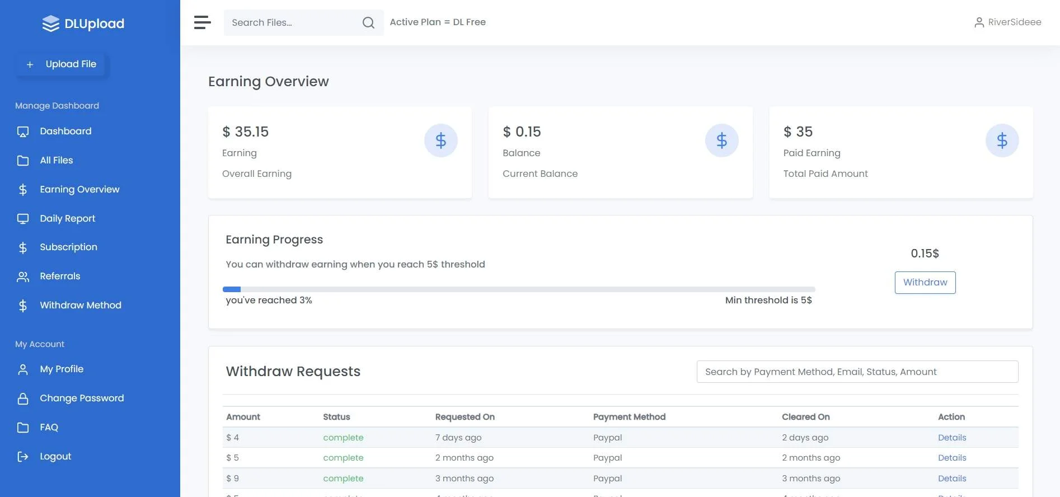Click "you've reached 3%" label
Viewport: 1060px width, 497px height.
(269, 300)
